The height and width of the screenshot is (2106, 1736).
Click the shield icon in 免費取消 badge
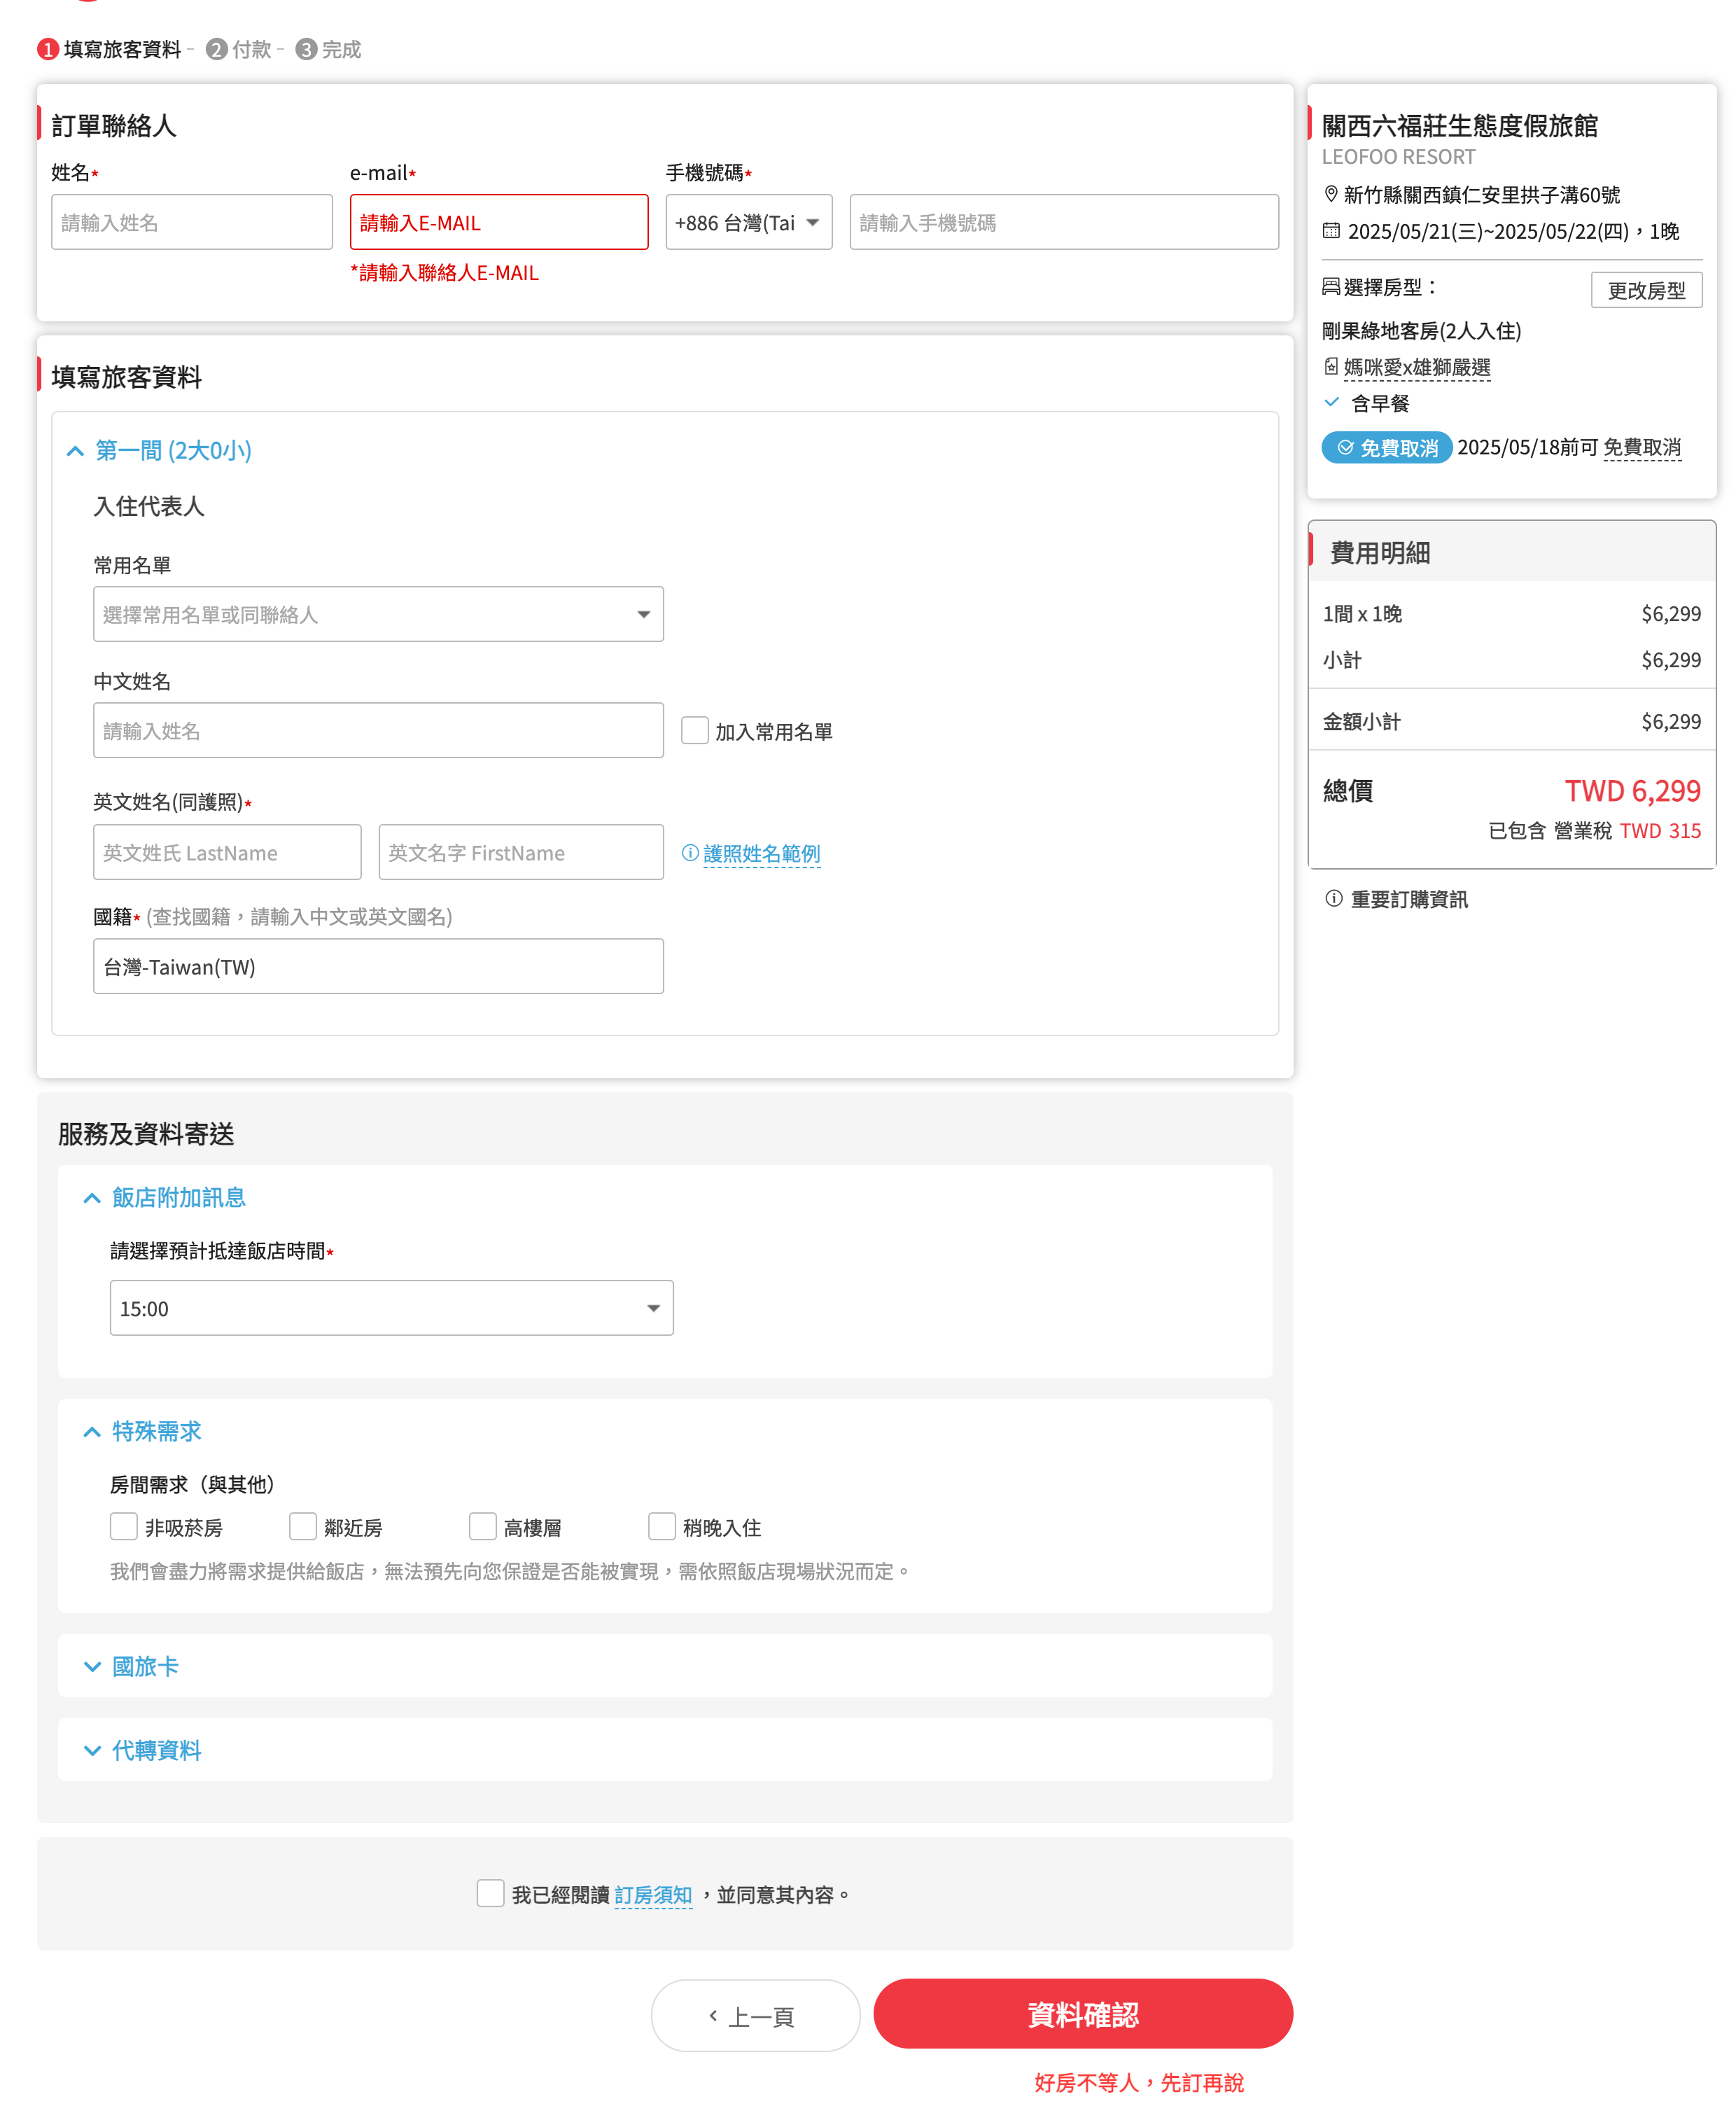click(x=1346, y=447)
